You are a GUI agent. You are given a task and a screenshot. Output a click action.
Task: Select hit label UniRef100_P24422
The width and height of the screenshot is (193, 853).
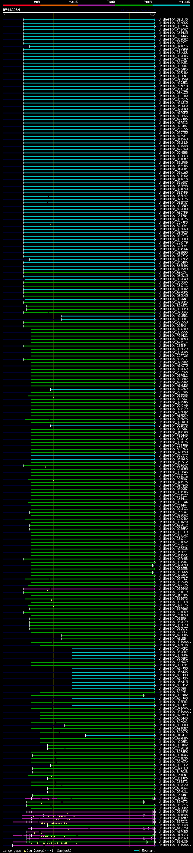tap(173, 336)
